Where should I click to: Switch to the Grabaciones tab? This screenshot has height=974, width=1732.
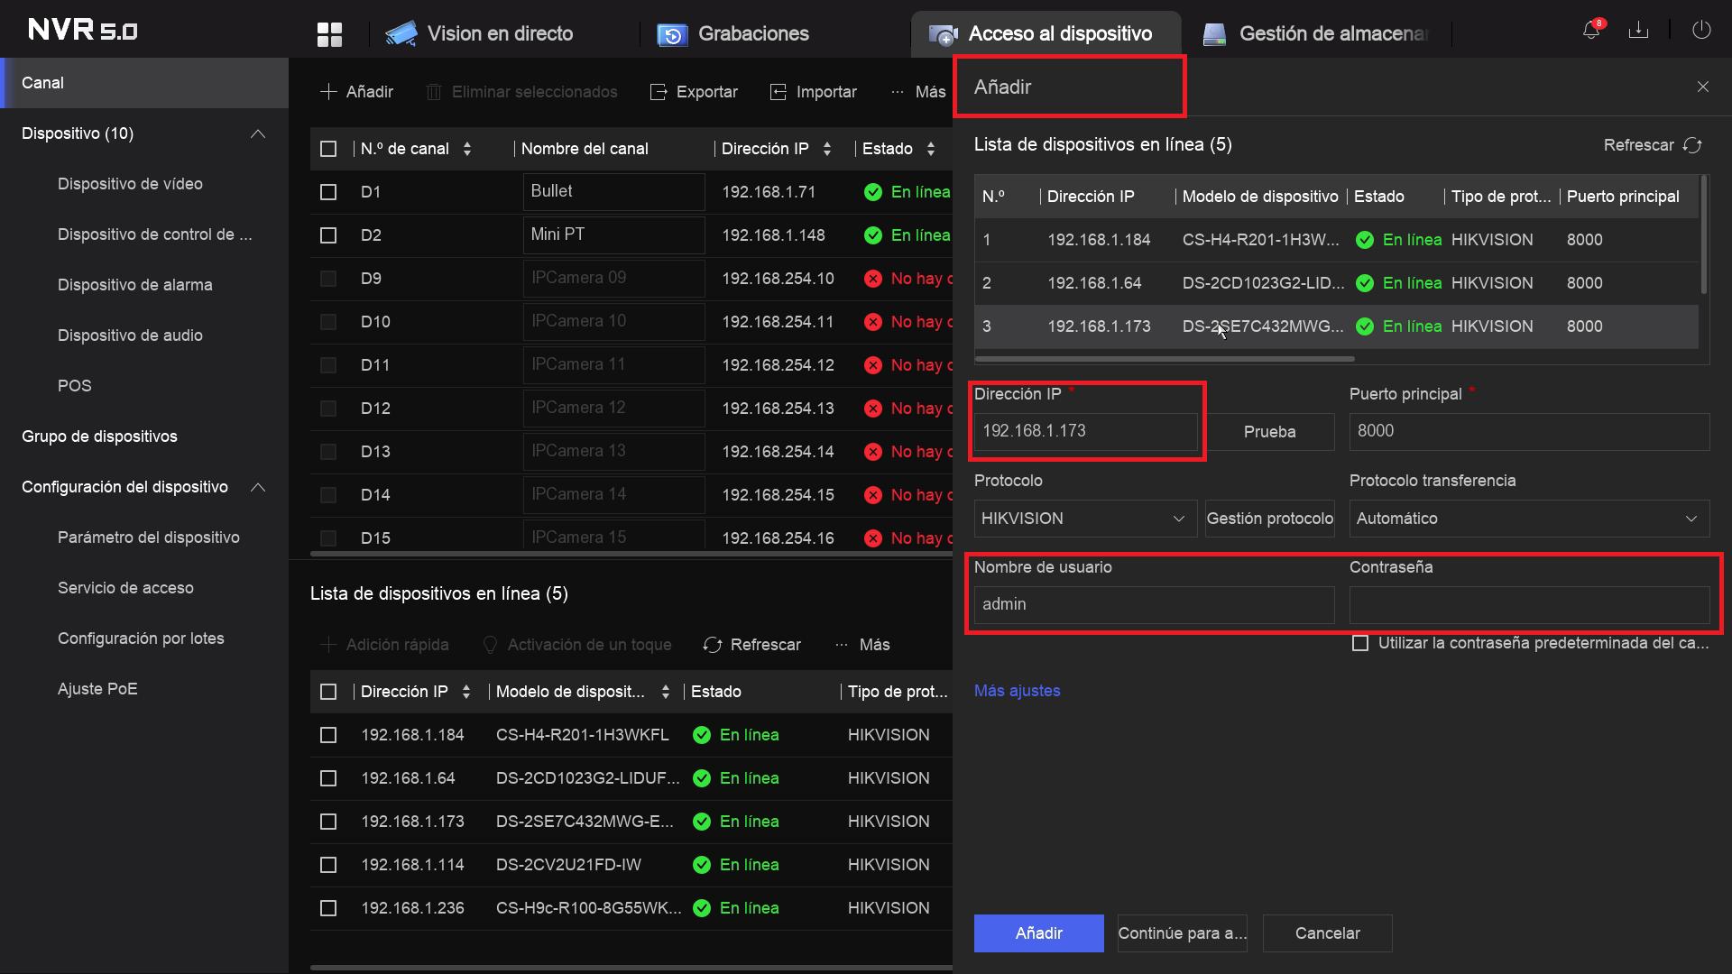tap(732, 34)
